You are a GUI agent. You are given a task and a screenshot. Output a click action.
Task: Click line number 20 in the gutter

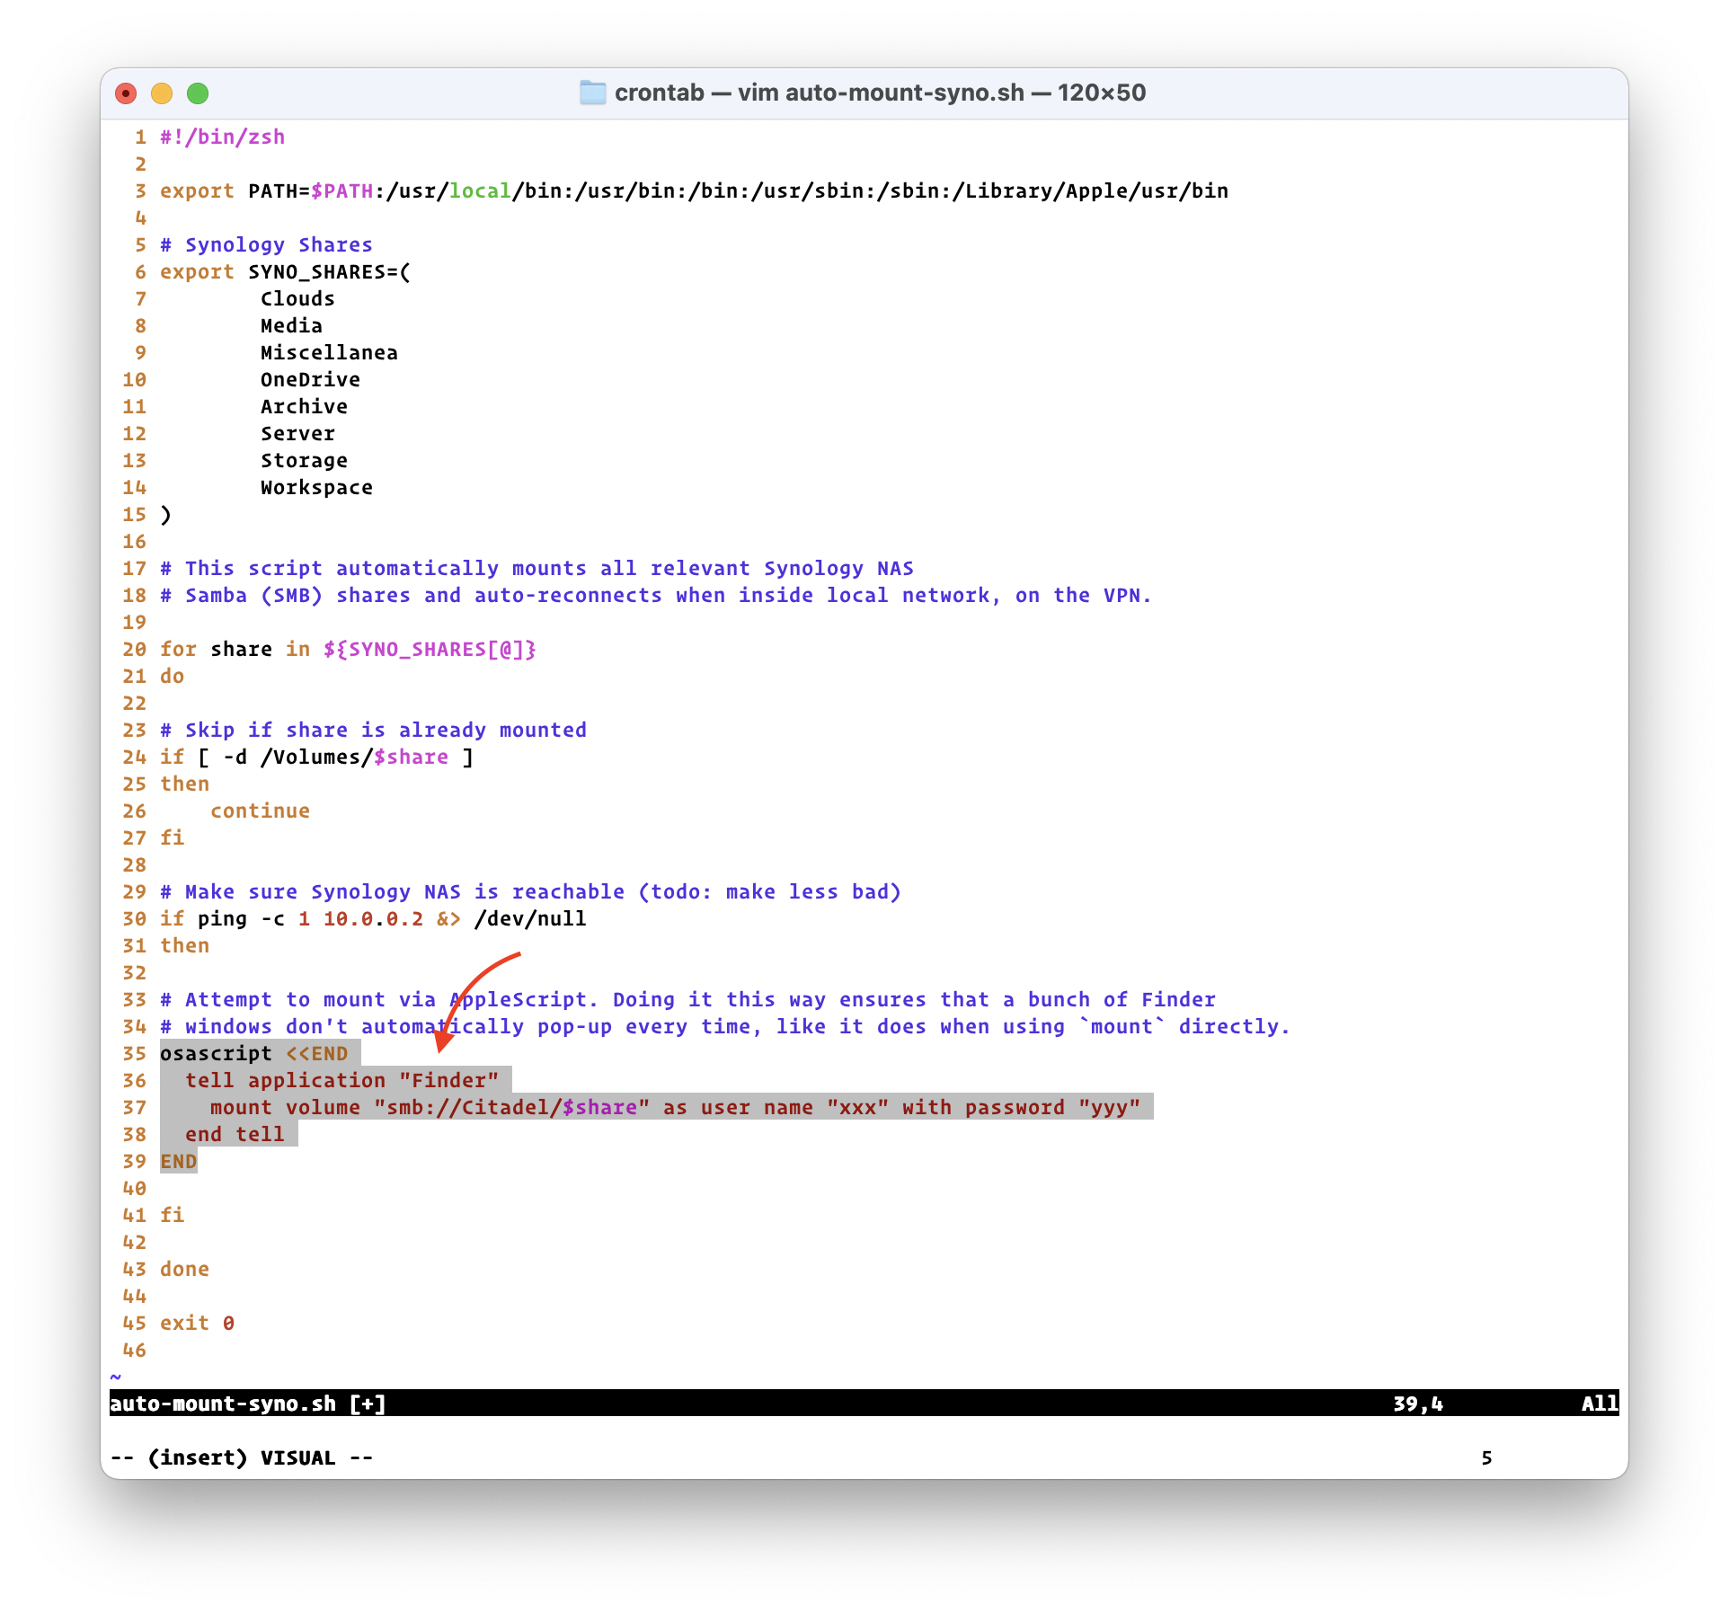tap(134, 649)
